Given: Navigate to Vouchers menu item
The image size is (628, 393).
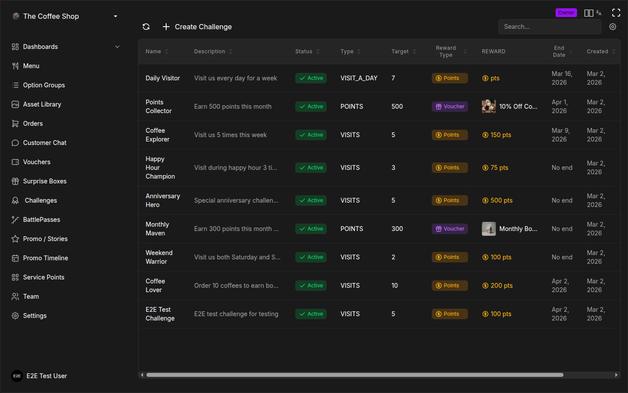Looking at the screenshot, I should click(37, 162).
